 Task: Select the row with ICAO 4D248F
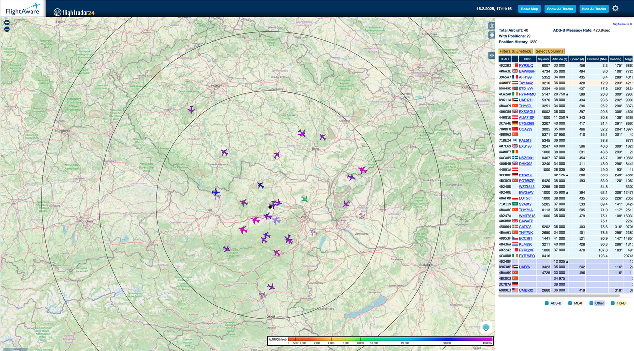pos(566,261)
